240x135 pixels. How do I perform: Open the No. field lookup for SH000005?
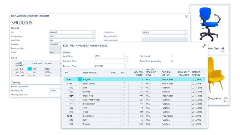(94, 32)
